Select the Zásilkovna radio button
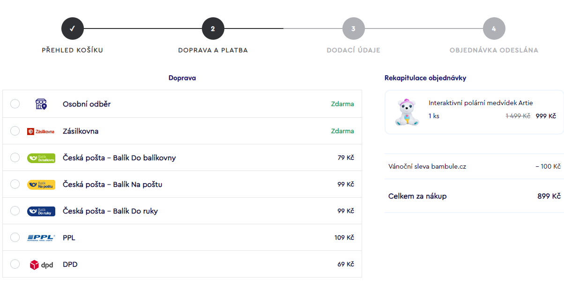The image size is (564, 285). click(15, 131)
